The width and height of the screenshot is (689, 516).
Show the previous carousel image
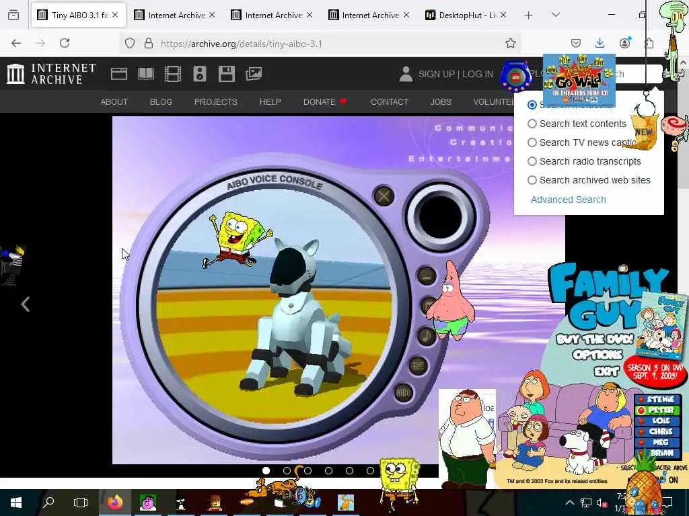[x=26, y=304]
